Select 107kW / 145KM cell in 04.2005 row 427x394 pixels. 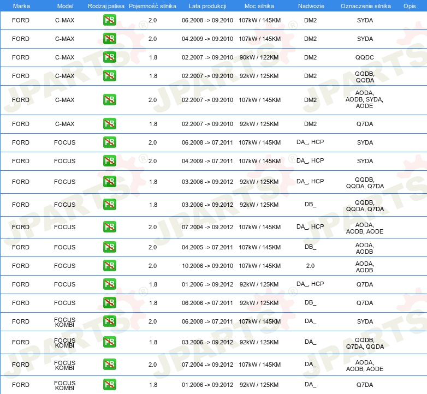tap(259, 247)
